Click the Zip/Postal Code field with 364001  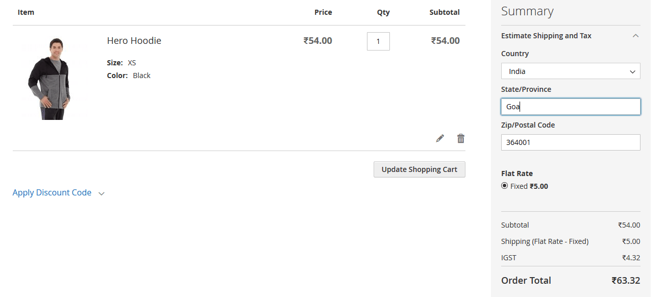pyautogui.click(x=570, y=142)
